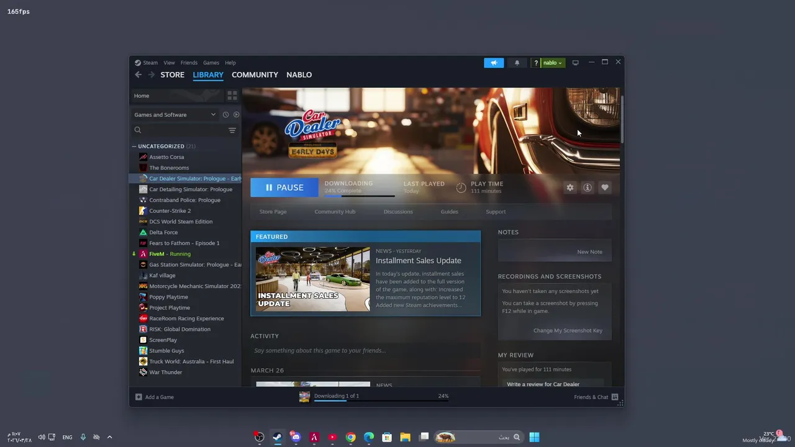Open the View menu
This screenshot has width=795, height=447.
coord(169,63)
